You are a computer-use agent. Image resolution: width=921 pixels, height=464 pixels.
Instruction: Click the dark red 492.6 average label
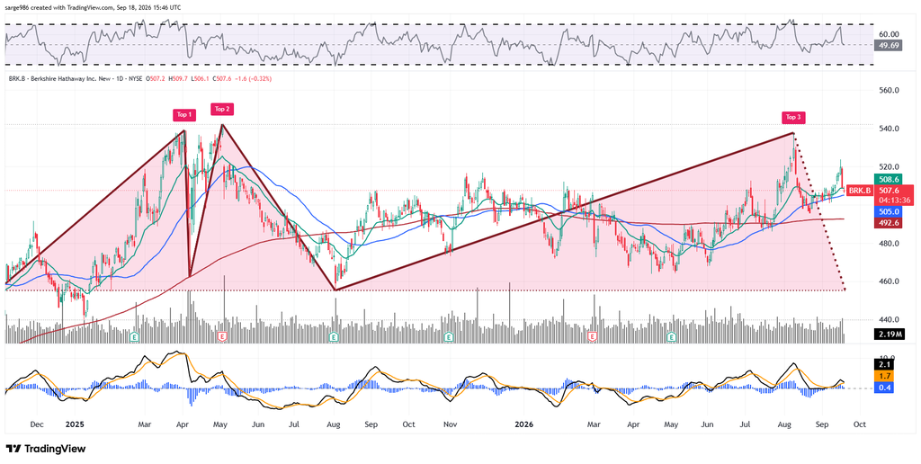click(x=888, y=223)
